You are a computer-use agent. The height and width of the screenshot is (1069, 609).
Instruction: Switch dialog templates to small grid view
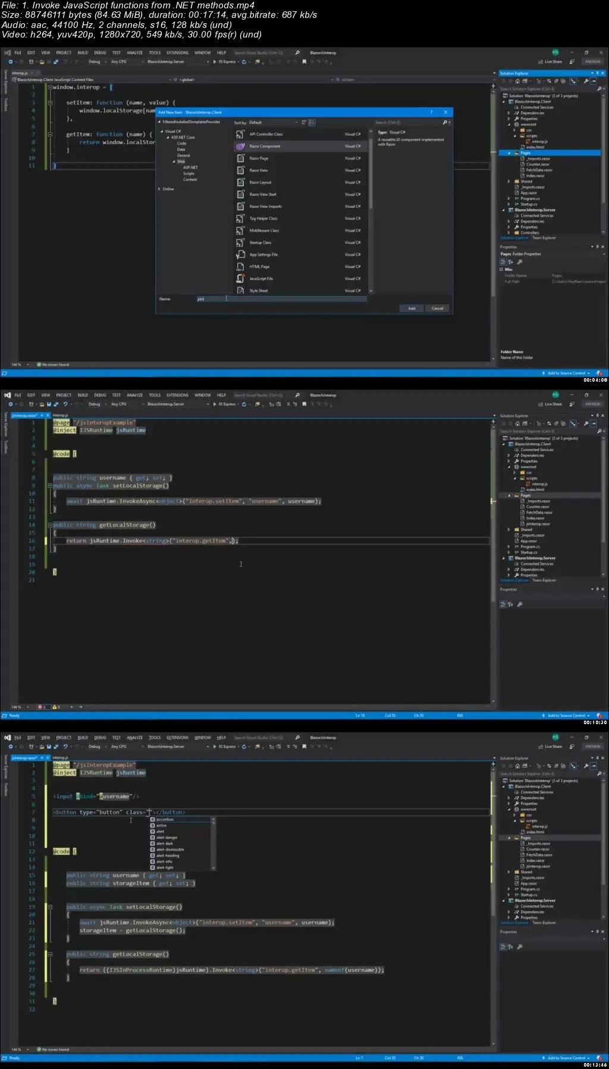click(x=304, y=123)
